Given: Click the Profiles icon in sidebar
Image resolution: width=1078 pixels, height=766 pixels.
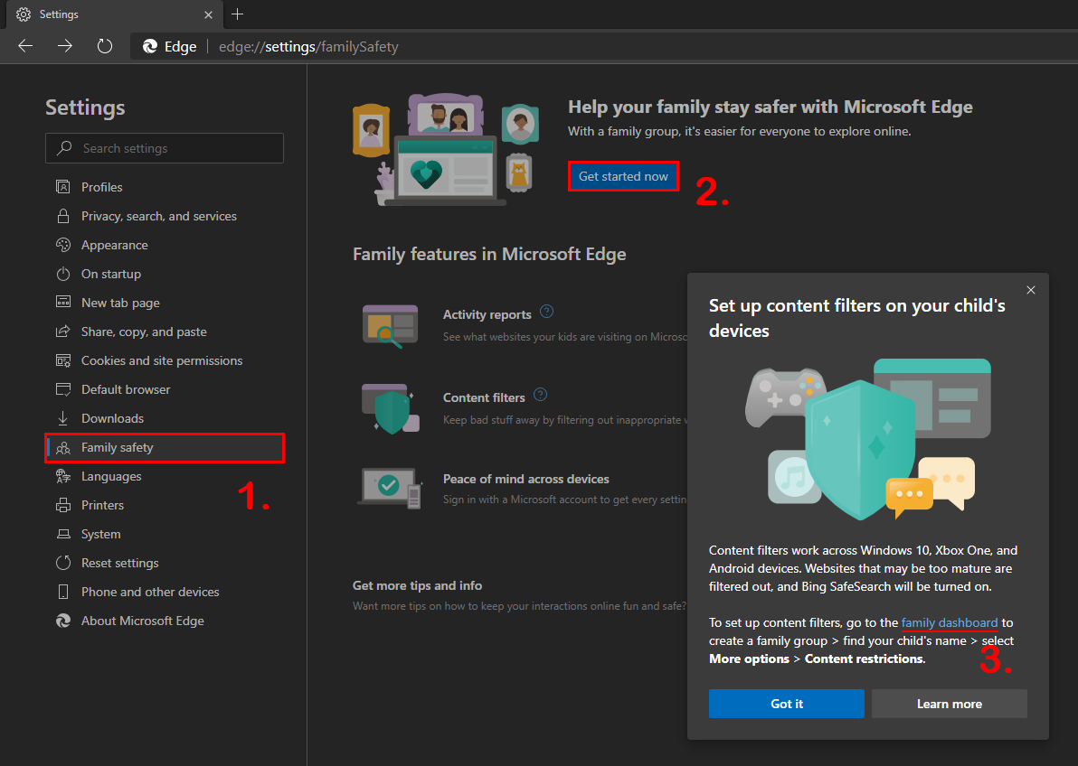Looking at the screenshot, I should 63,187.
